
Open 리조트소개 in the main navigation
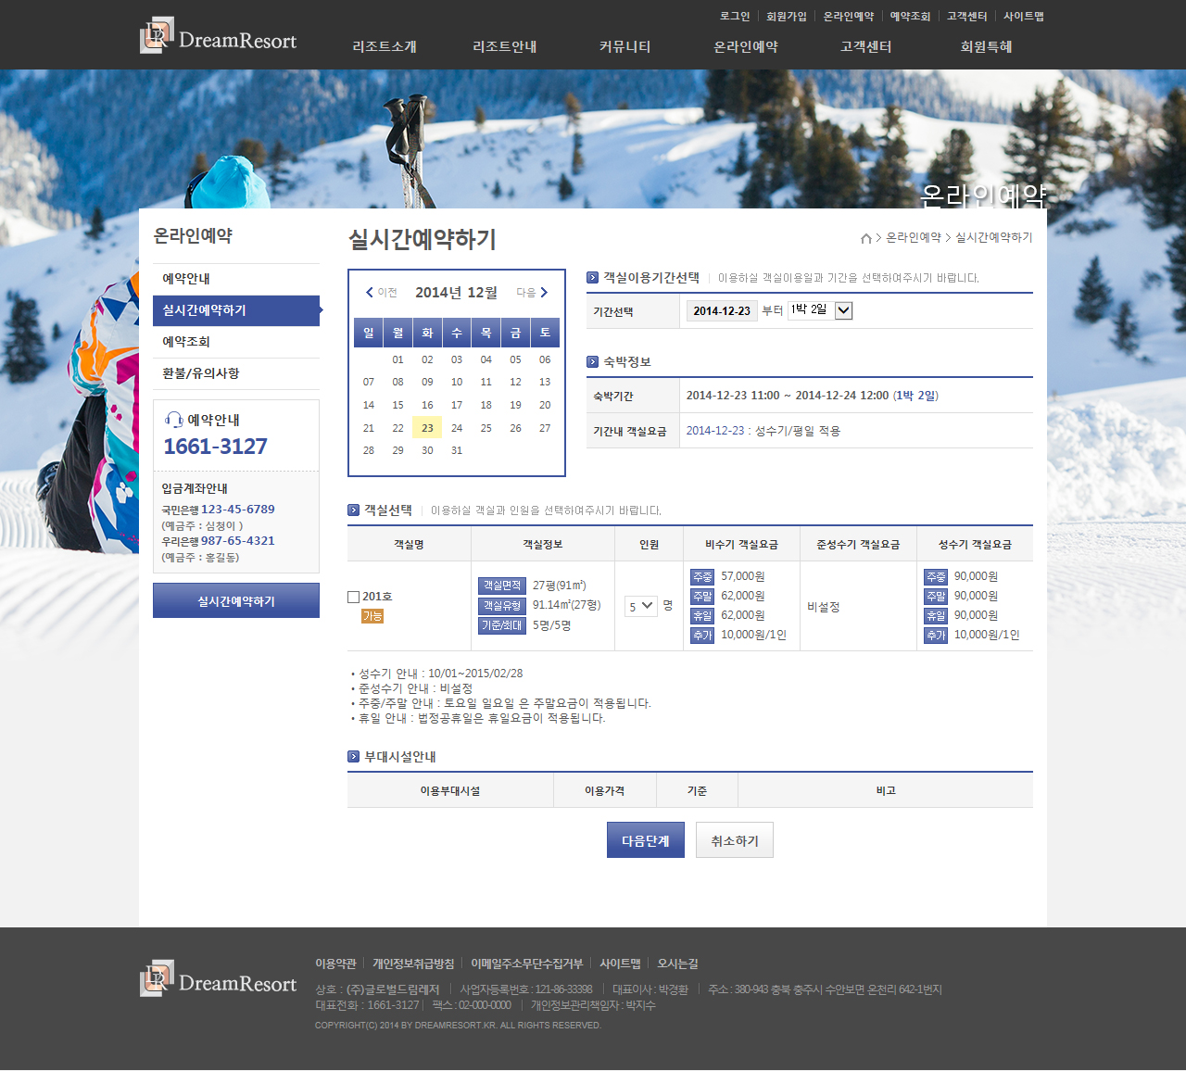tap(384, 47)
